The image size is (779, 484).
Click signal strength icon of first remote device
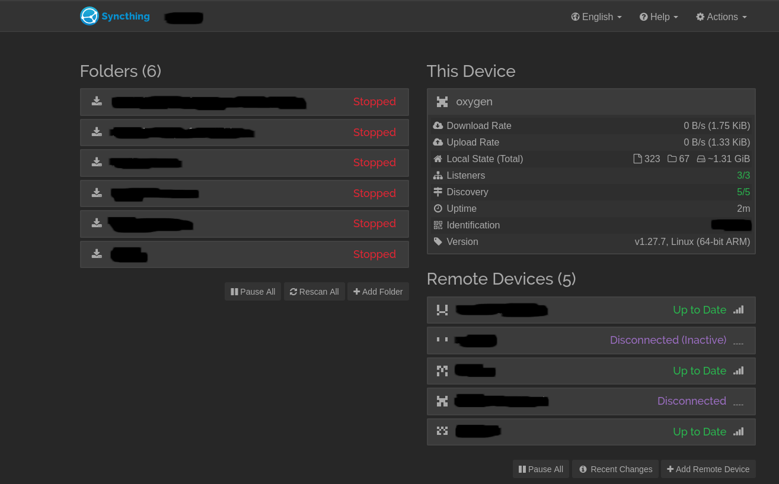(x=738, y=309)
